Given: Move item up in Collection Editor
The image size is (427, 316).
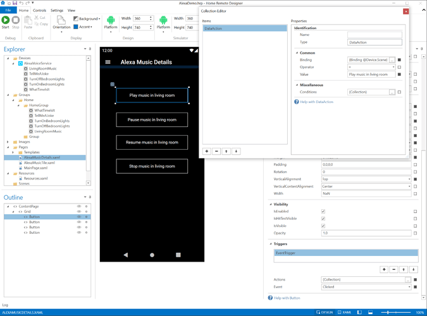Looking at the screenshot, I should pos(226,151).
